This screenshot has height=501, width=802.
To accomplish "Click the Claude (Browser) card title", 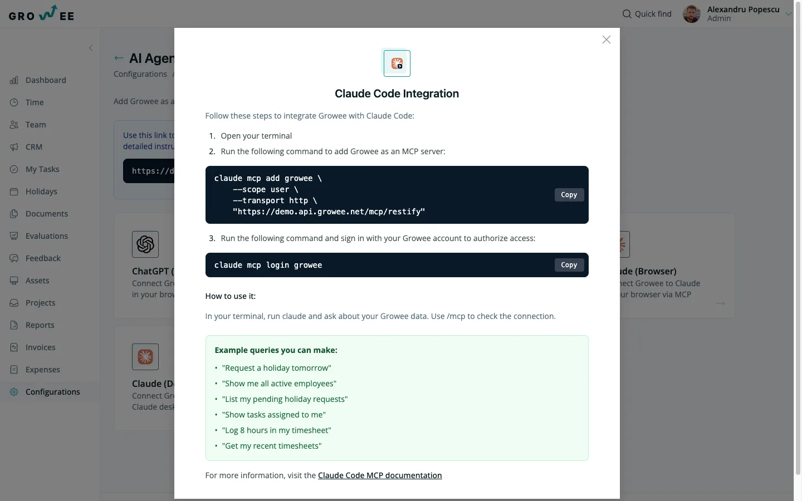I will 648,271.
